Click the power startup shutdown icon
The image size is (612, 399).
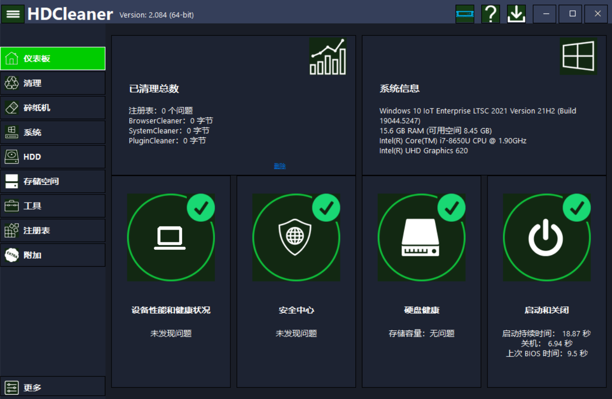(x=546, y=238)
